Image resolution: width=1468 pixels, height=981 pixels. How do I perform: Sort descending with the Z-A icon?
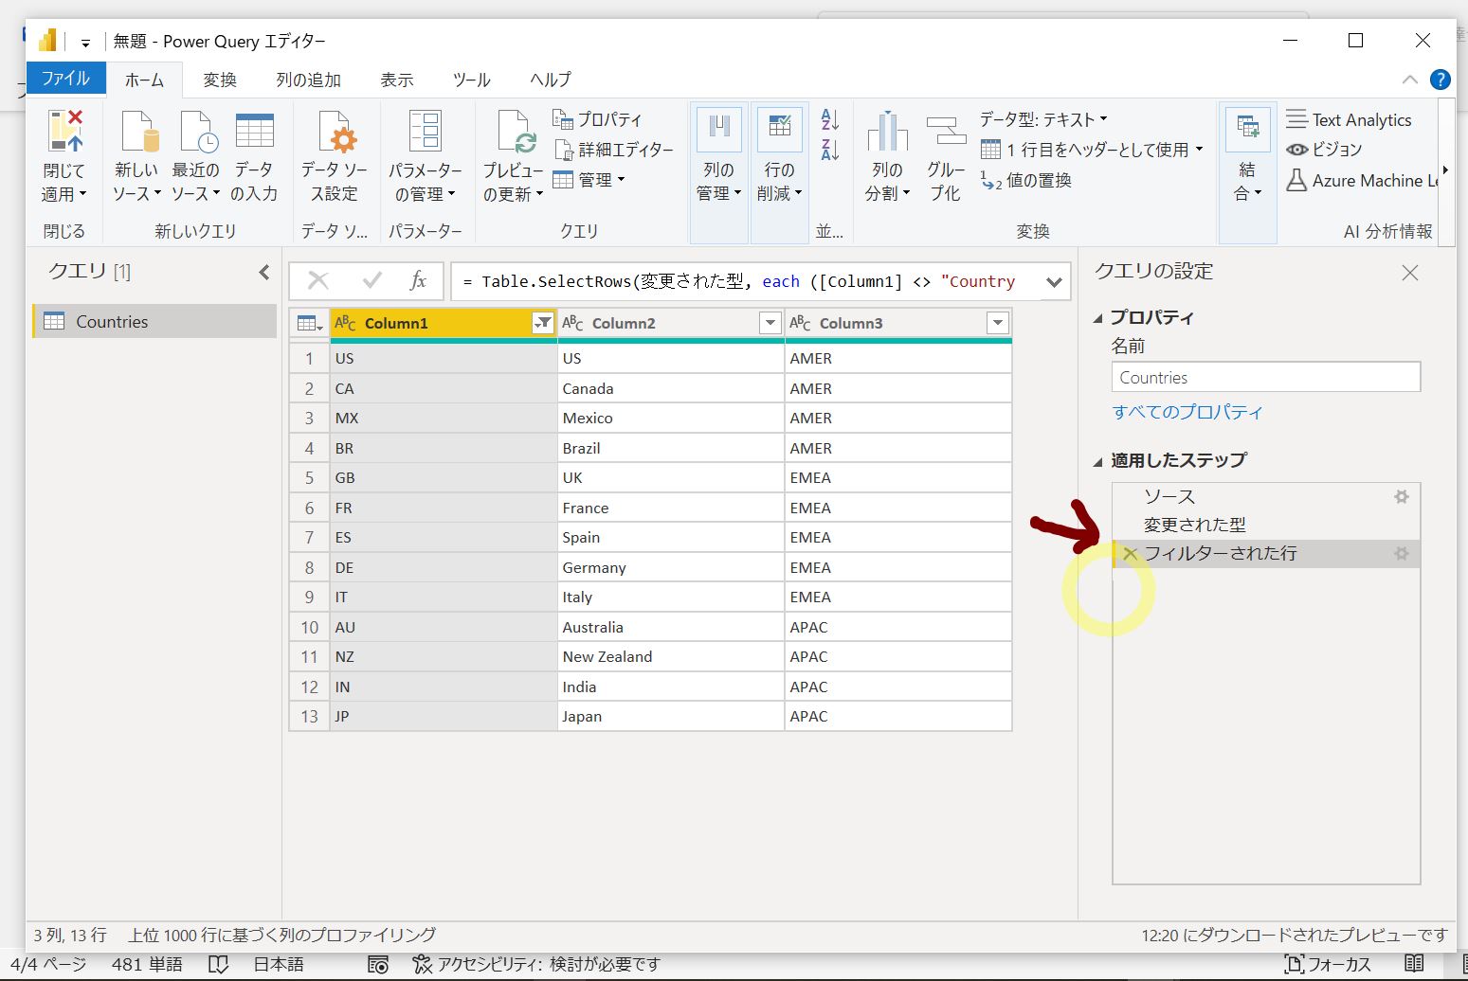click(x=830, y=149)
